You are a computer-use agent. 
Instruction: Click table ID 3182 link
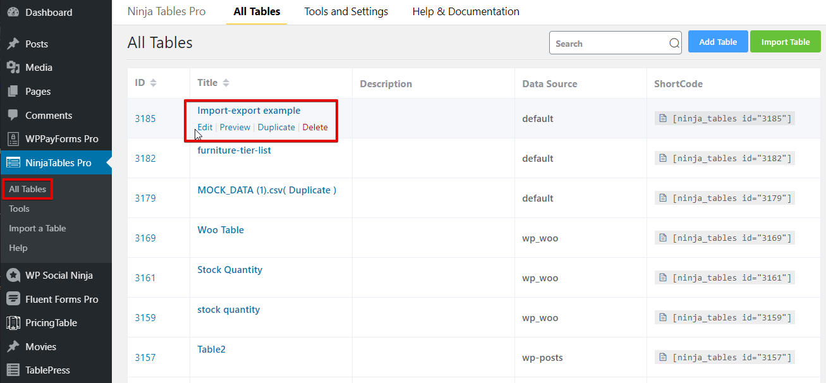pyautogui.click(x=145, y=159)
